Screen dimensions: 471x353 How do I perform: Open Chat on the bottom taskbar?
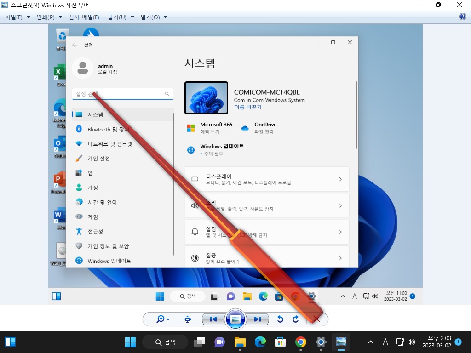219,342
